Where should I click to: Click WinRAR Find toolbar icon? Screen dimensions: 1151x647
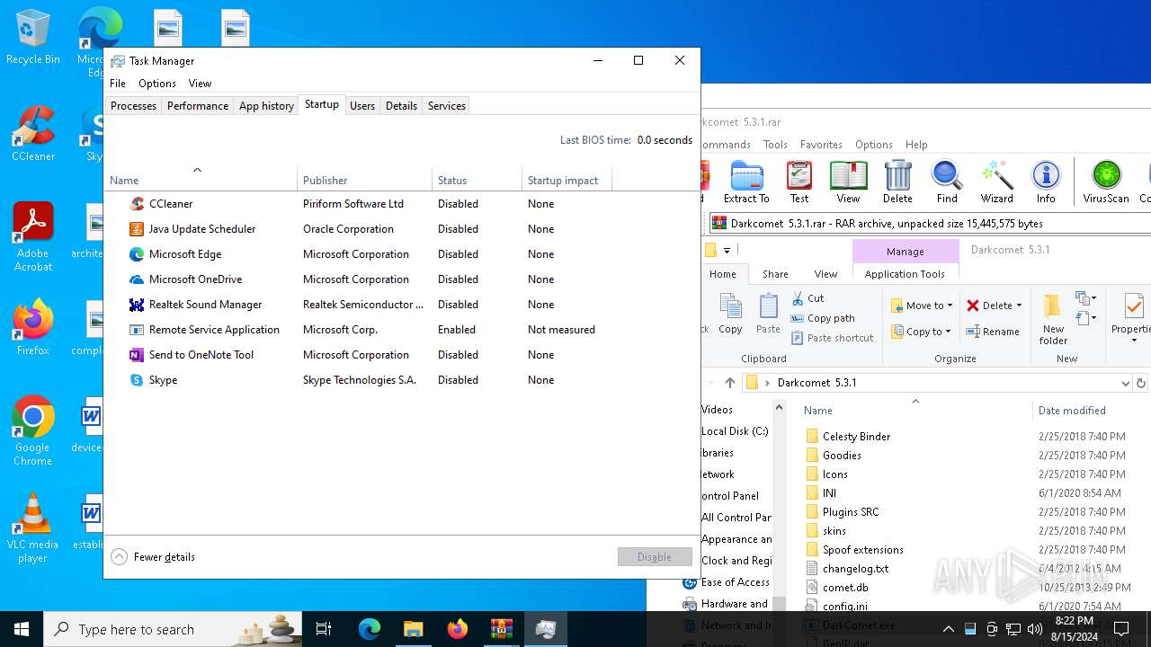(x=947, y=182)
